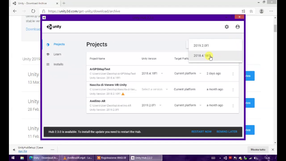Expand Unity version dropdown for ArGPSMapTest
Image resolution: width=286 pixels, height=161 pixels.
(x=162, y=74)
